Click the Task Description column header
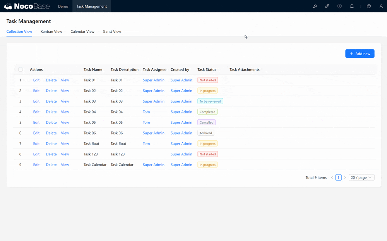387x241 pixels. click(124, 69)
